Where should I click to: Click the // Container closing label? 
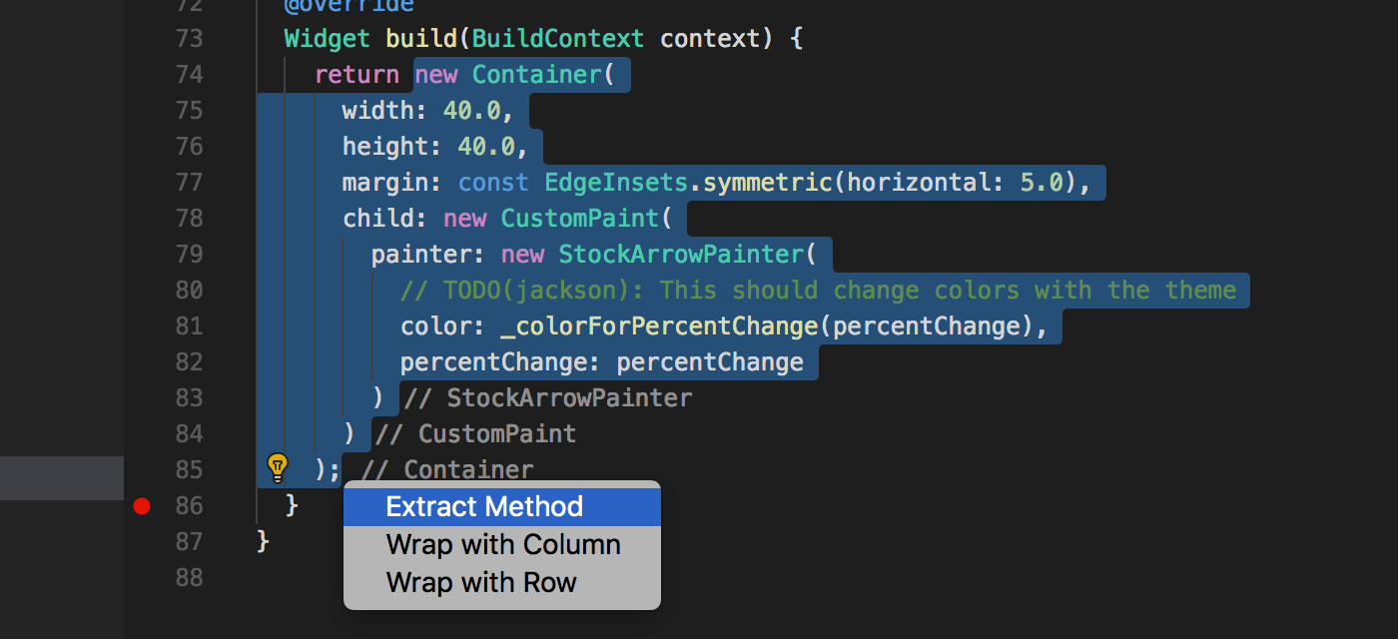point(448,470)
